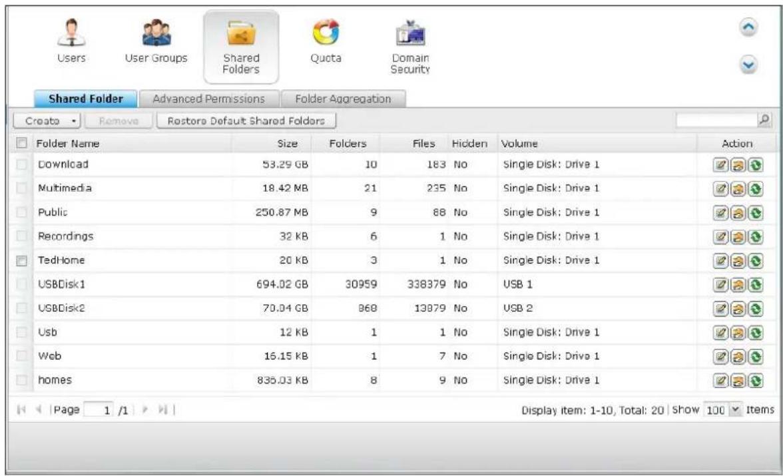Click Restore Default Shared Folders button
The height and width of the screenshot is (476, 783).
pos(246,121)
